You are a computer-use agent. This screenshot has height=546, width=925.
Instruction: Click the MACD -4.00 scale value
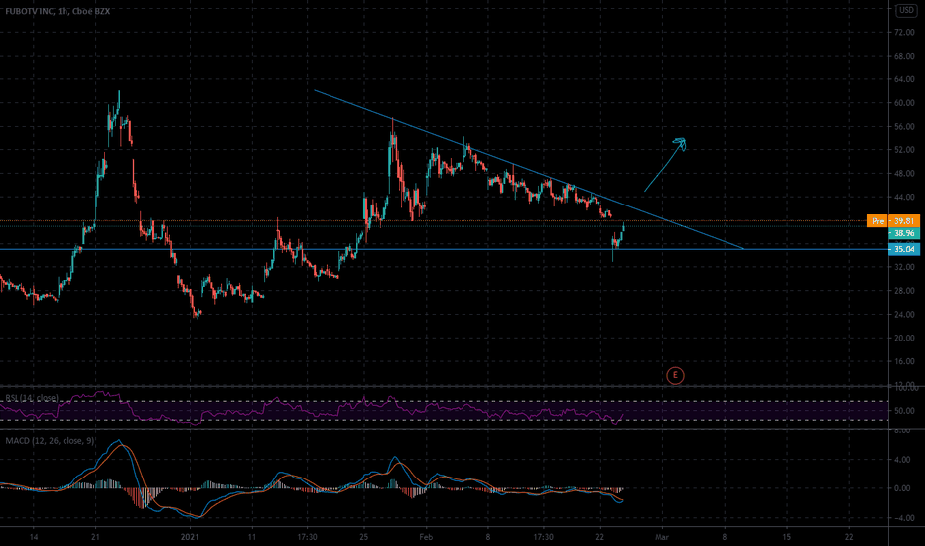point(902,518)
